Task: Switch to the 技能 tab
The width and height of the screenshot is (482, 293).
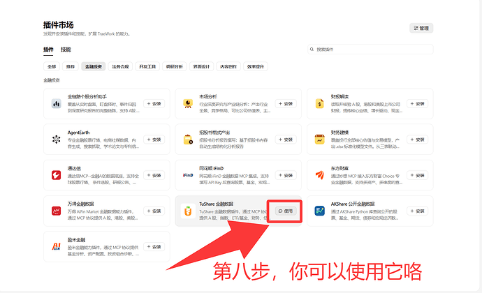Action: [x=66, y=50]
